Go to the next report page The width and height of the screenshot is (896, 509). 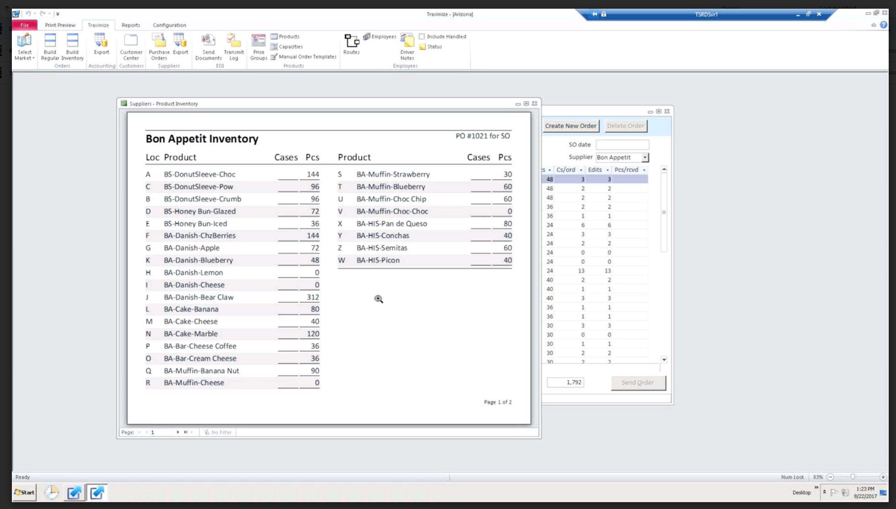click(178, 432)
